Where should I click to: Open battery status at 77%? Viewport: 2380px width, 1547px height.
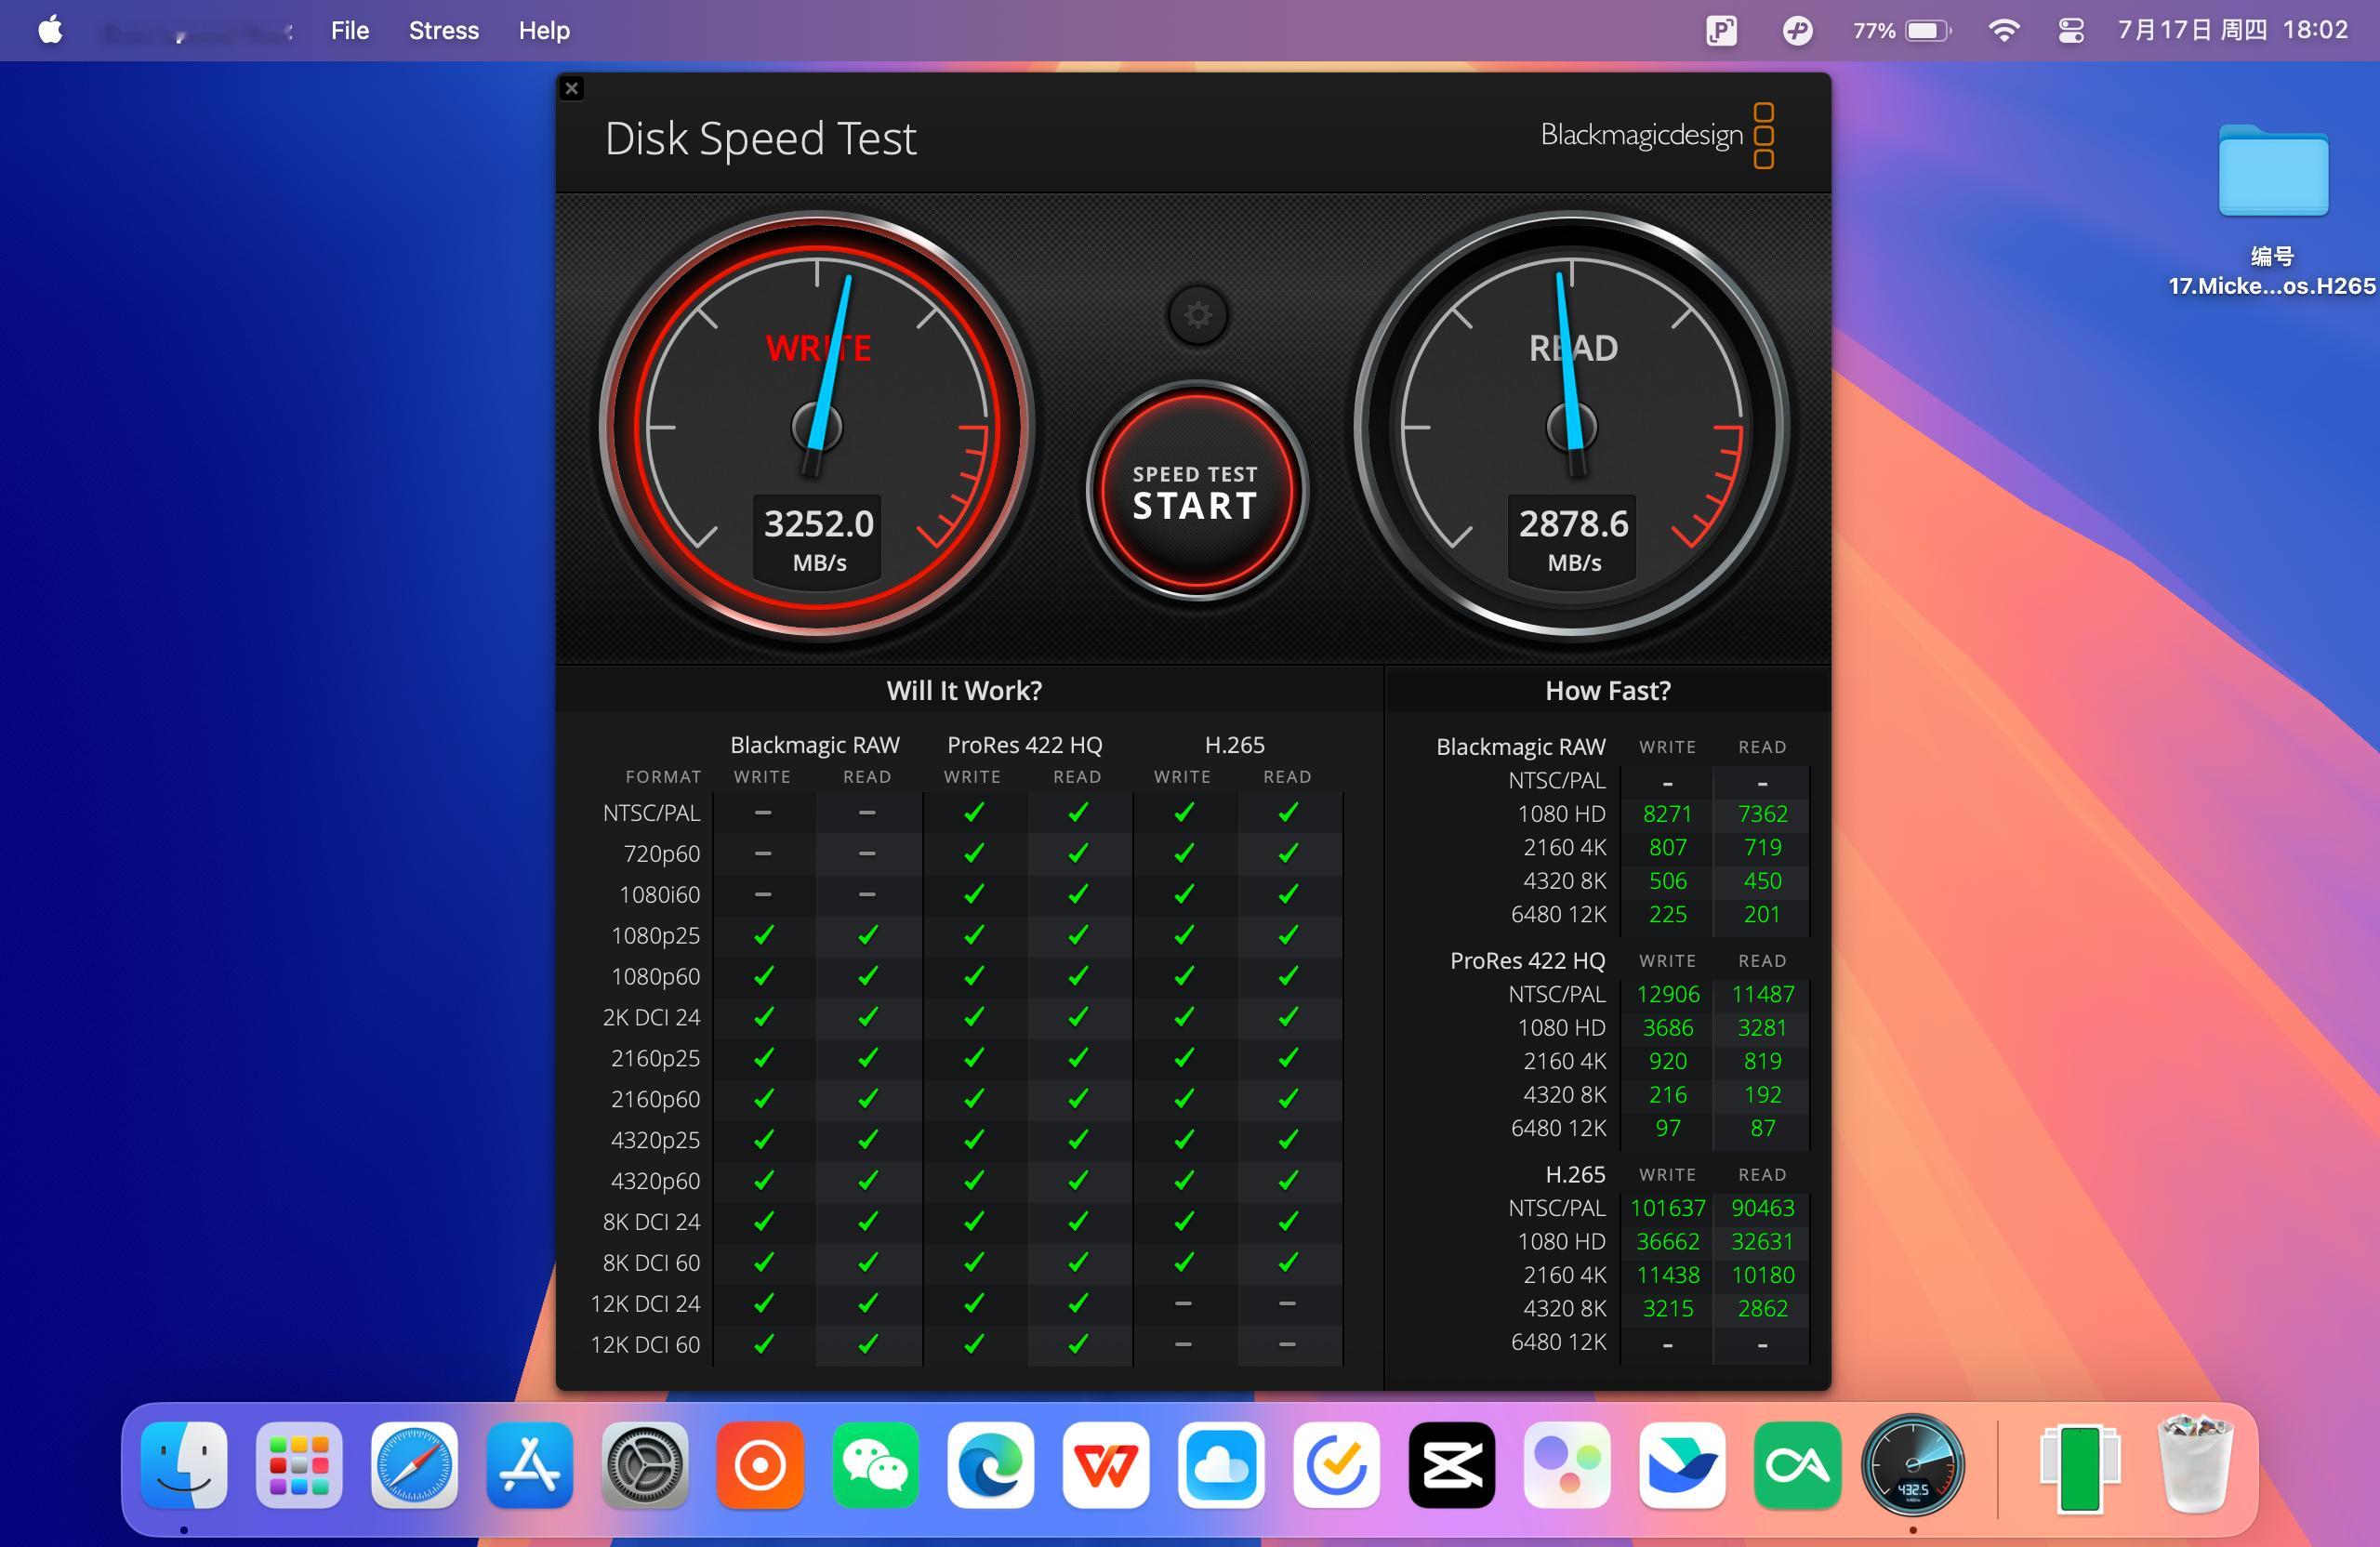(x=1902, y=30)
